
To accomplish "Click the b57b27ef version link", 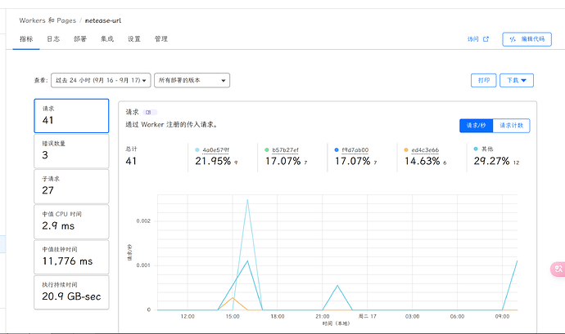I will [286, 150].
